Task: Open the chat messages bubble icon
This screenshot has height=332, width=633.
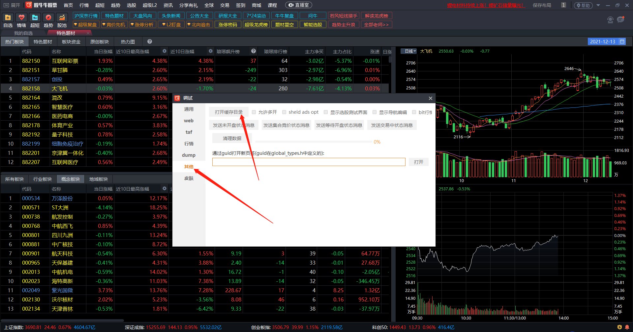Action: [x=621, y=20]
